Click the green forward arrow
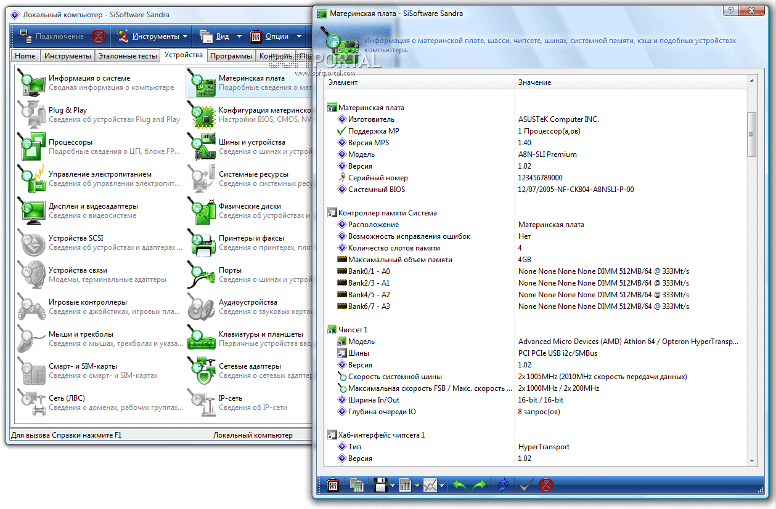 [x=479, y=485]
